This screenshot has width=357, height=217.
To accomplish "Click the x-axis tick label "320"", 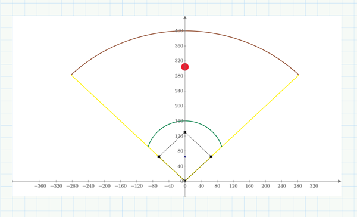I will (x=314, y=186).
